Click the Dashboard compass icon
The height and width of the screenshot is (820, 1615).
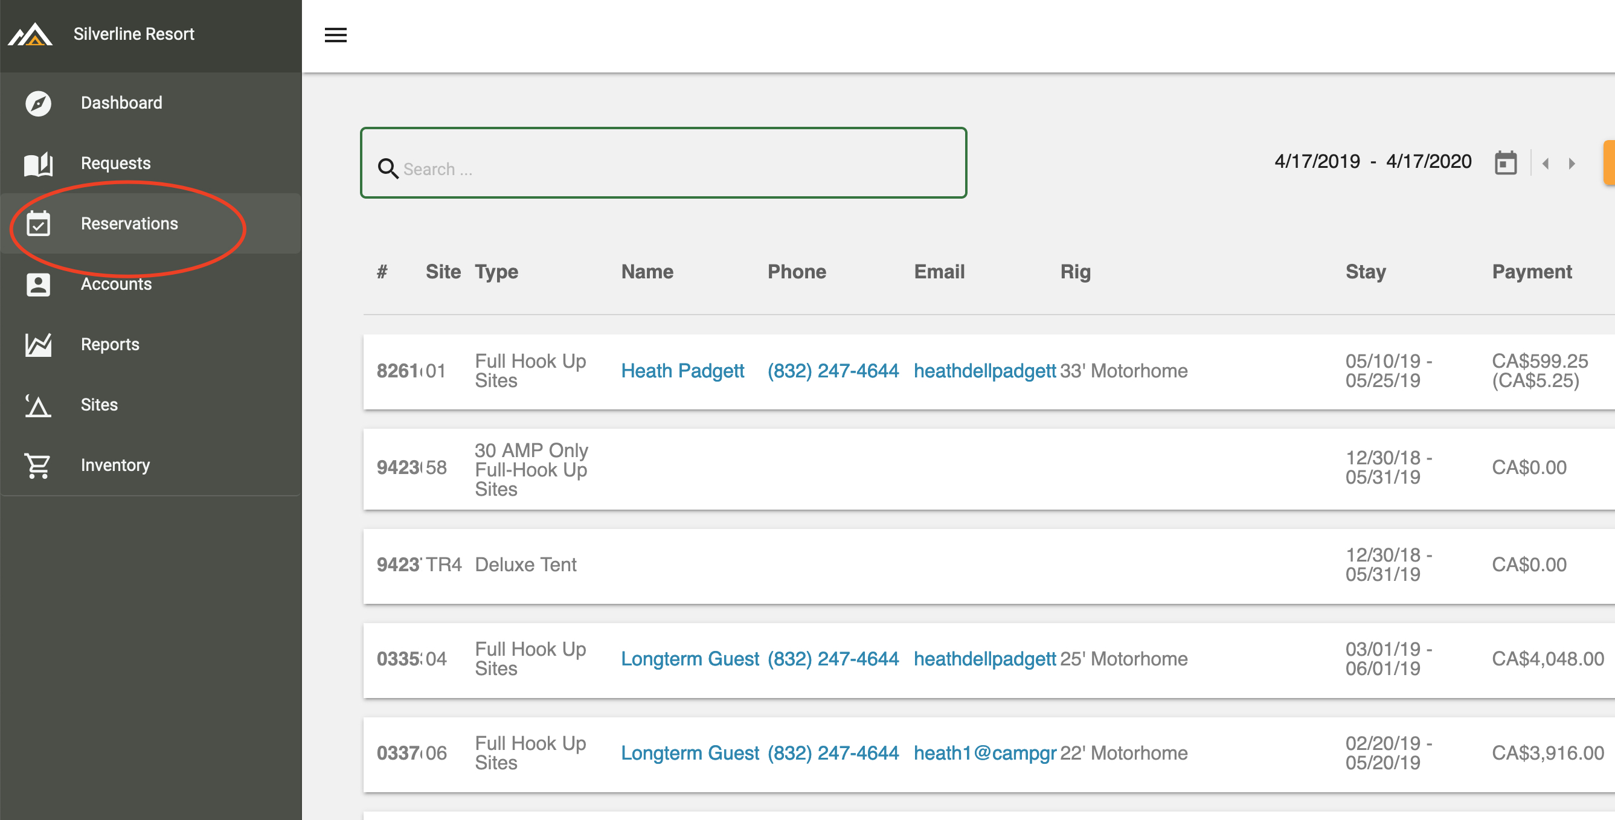pyautogui.click(x=38, y=103)
